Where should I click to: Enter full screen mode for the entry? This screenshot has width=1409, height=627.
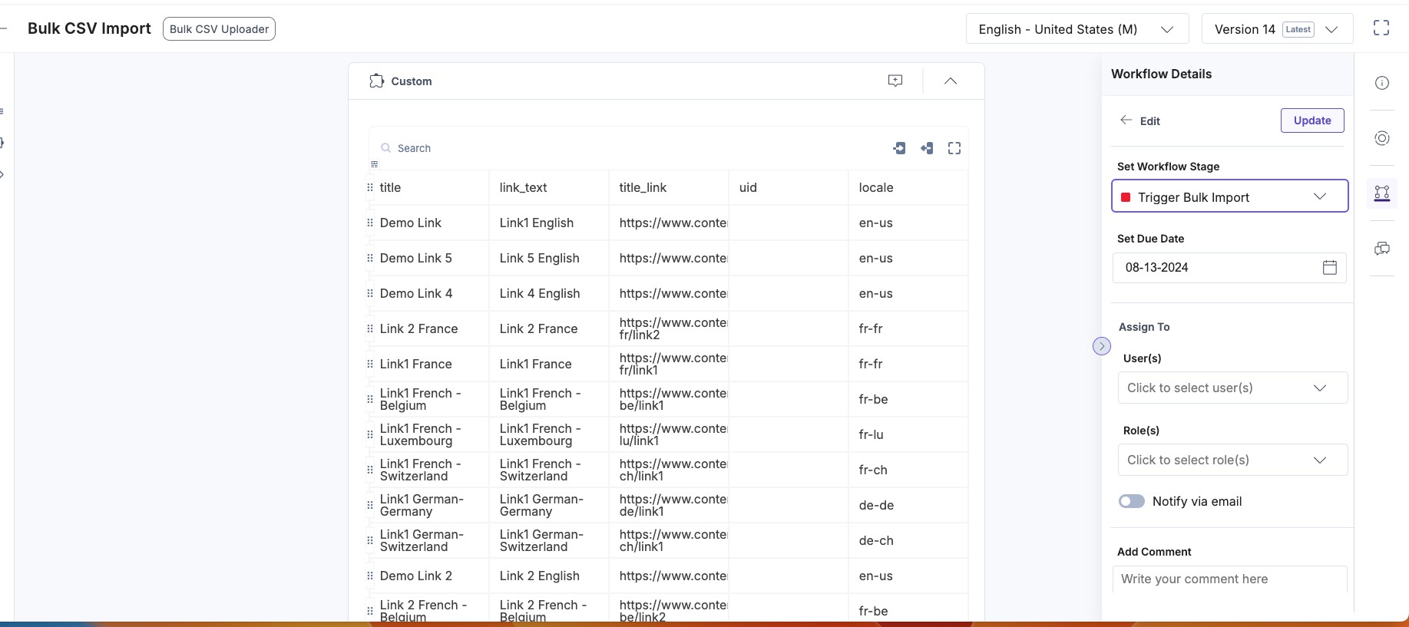[1381, 28]
